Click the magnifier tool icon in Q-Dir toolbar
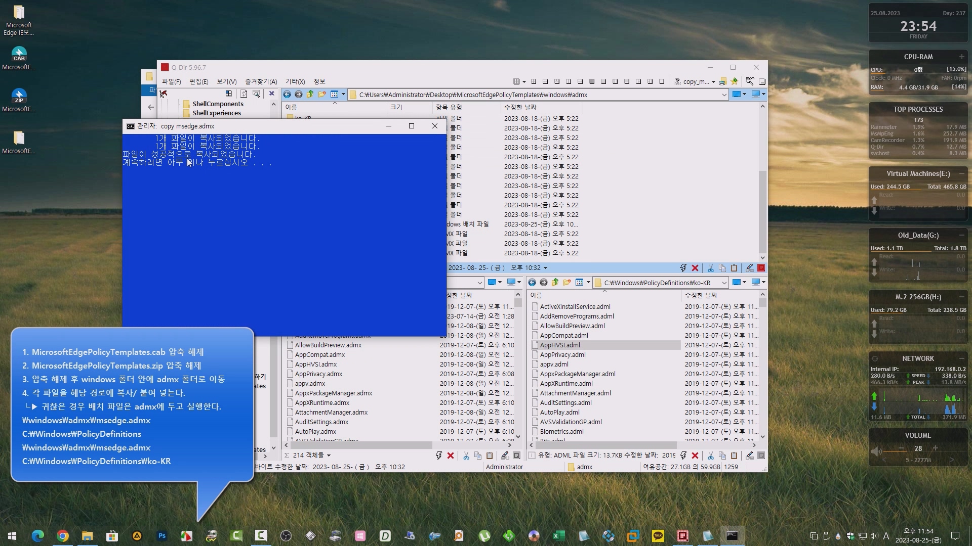 tap(750, 81)
